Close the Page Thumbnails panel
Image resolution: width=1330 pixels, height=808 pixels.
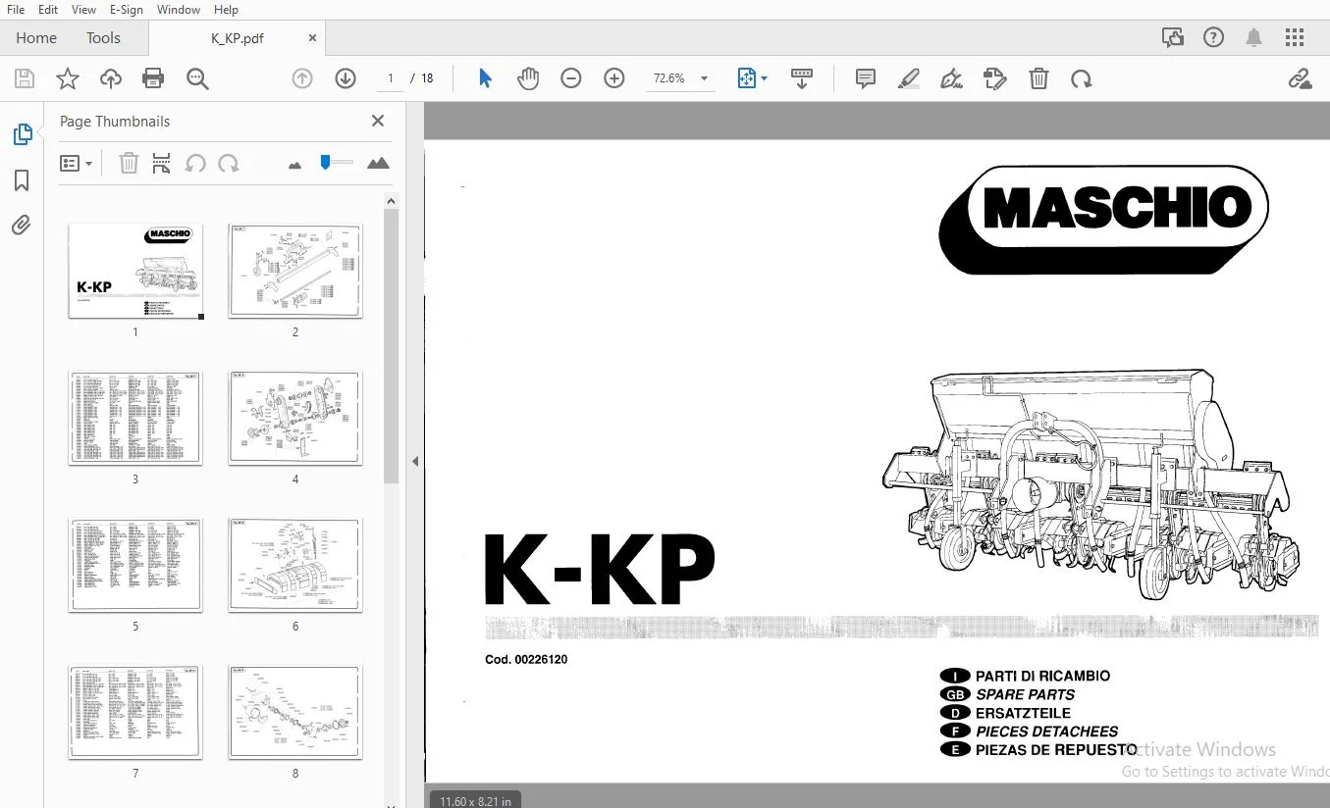378,121
